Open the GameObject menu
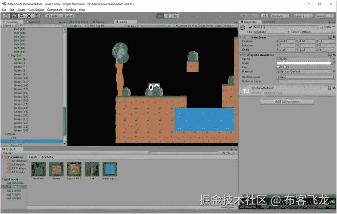 [x=36, y=10]
